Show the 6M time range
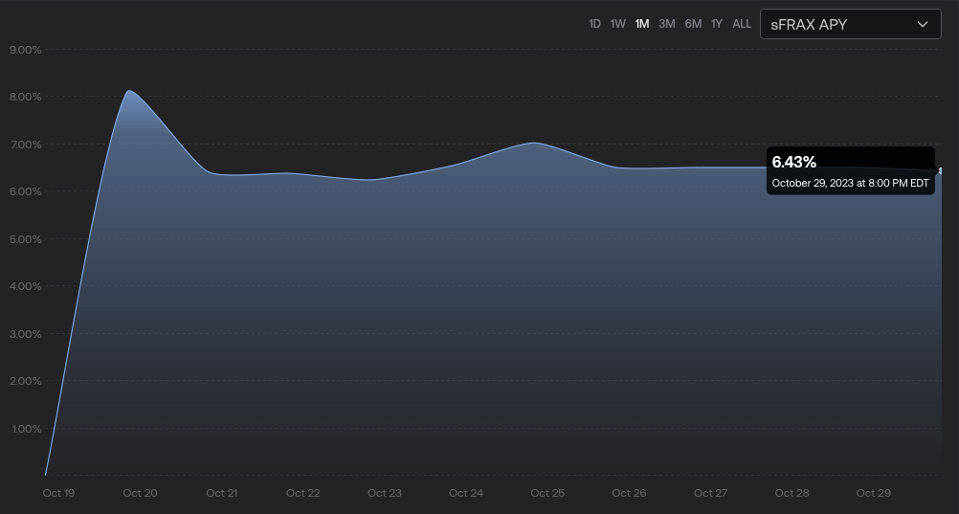The image size is (959, 514). [x=693, y=24]
